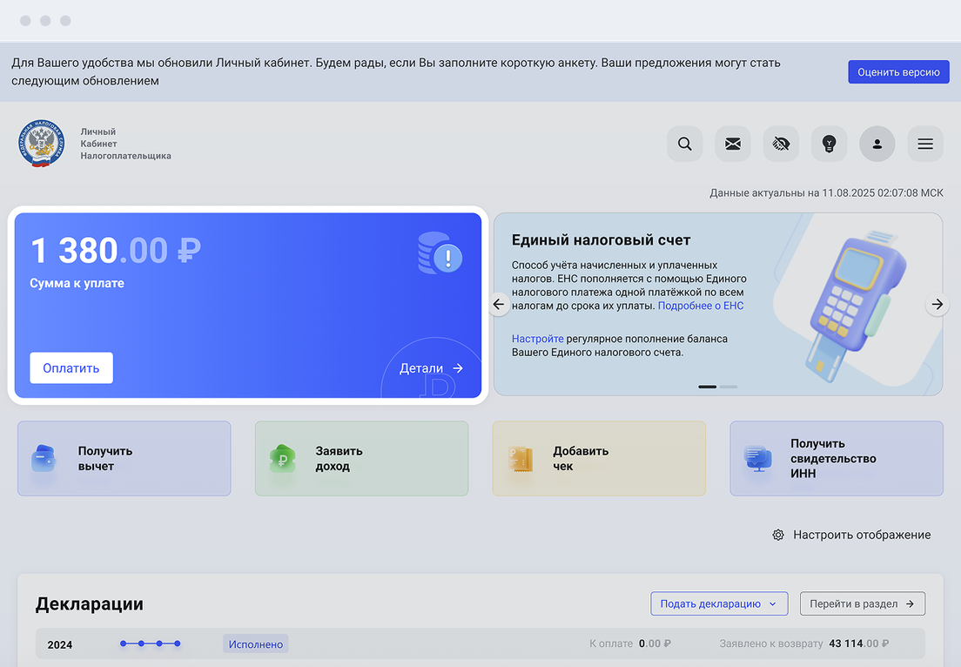Click the coins alert icon on balance card
961x667 pixels.
click(440, 254)
